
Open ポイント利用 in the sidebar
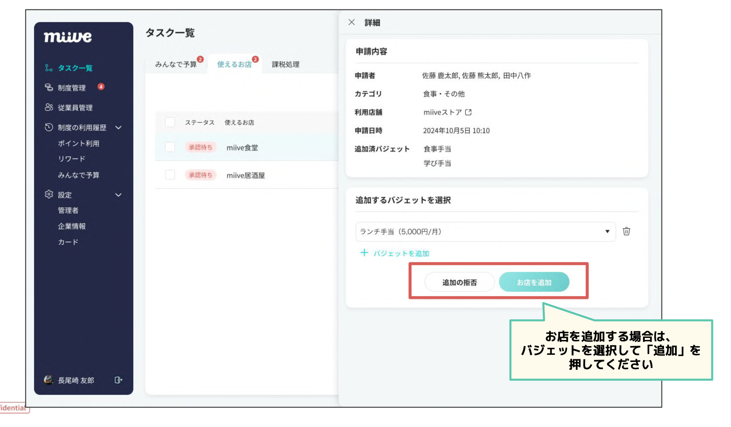coord(79,144)
